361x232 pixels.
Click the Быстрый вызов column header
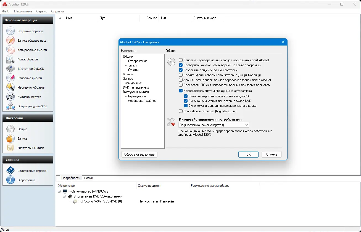pyautogui.click(x=208, y=18)
